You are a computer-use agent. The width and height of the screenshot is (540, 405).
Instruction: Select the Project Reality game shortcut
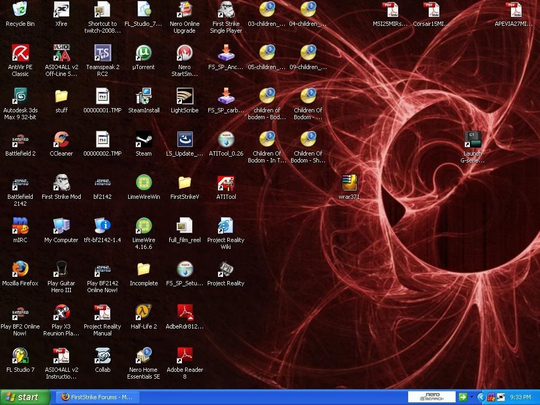226,268
